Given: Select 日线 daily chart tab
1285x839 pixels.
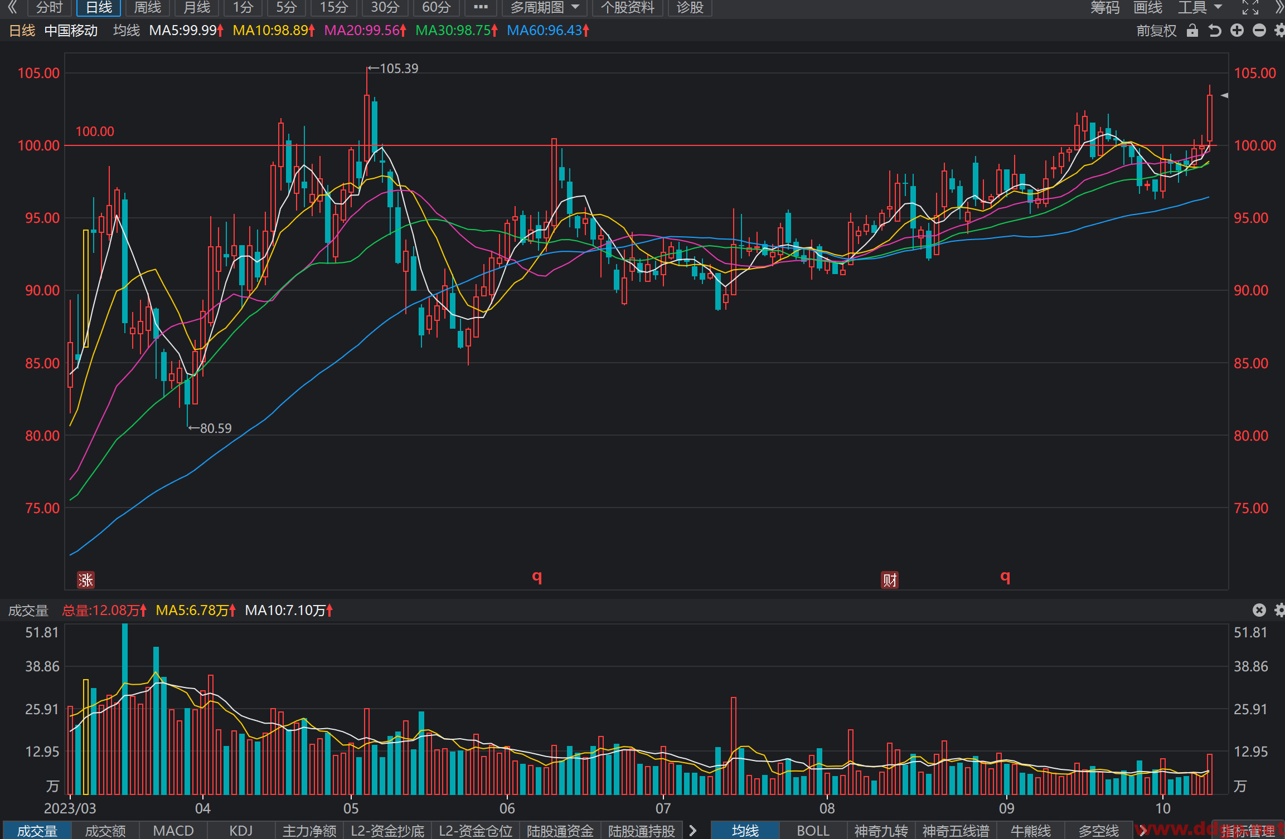Looking at the screenshot, I should [99, 7].
